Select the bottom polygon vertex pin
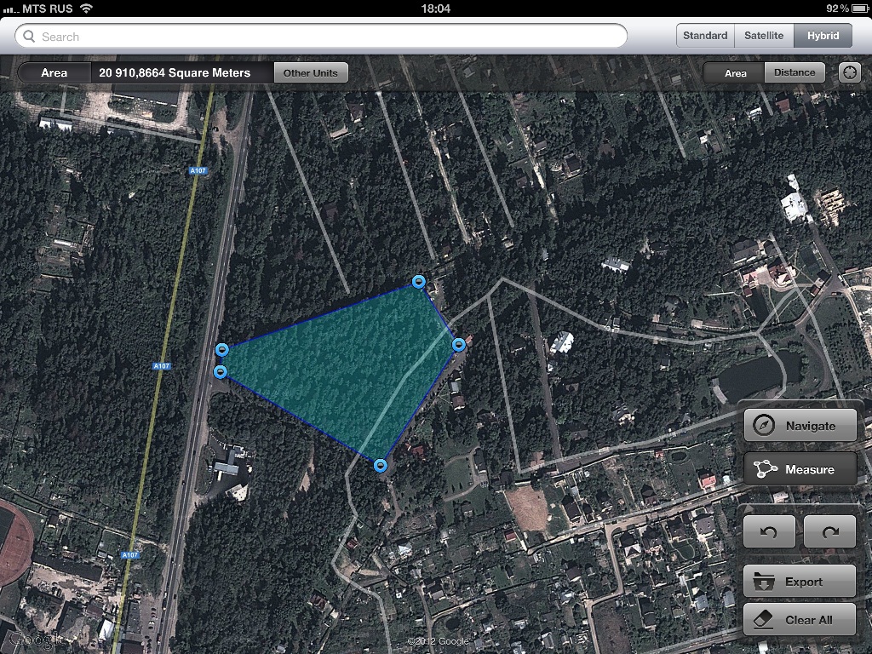 click(x=380, y=466)
